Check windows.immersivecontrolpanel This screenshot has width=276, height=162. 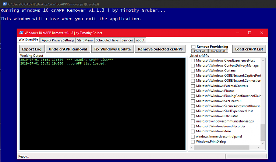click(193, 137)
